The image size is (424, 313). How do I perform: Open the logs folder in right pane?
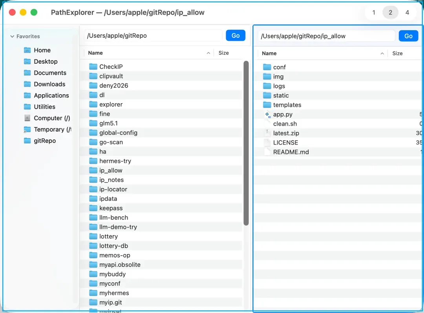click(x=338, y=86)
